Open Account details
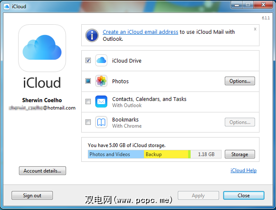 (x=43, y=171)
